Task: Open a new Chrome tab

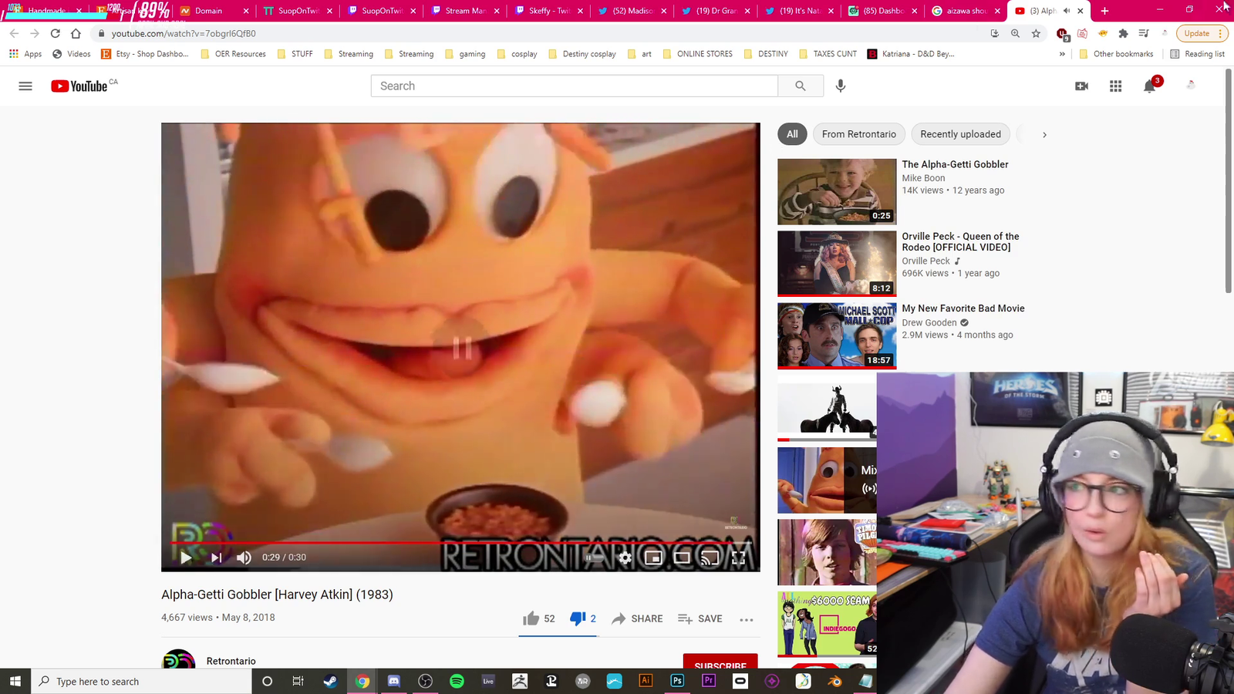Action: point(1104,11)
